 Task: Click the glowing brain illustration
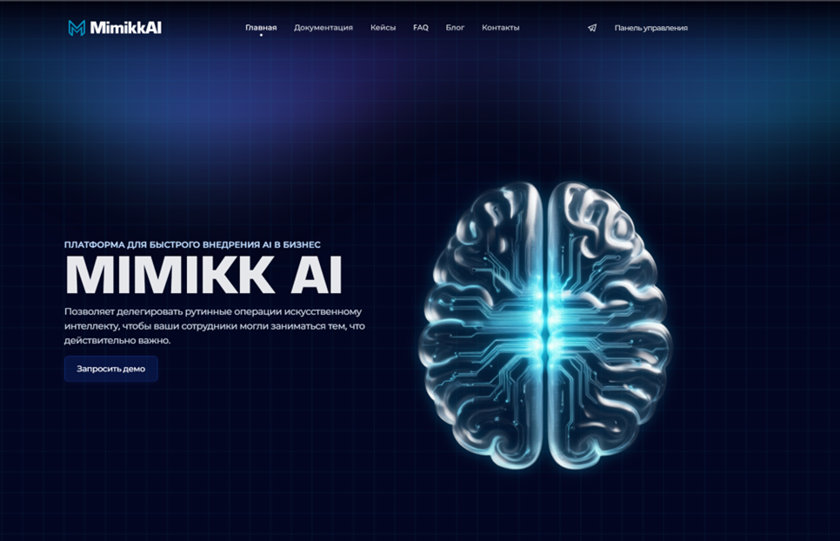[548, 322]
